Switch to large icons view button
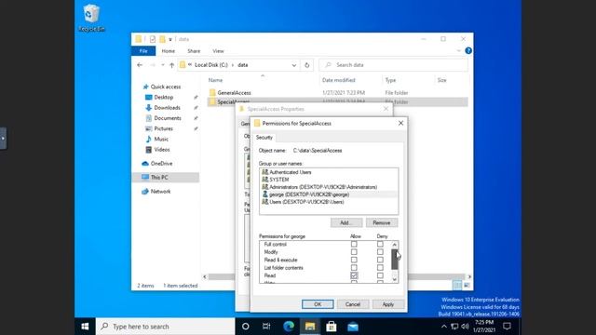Screen dimensions: 596x335 (x=467, y=286)
